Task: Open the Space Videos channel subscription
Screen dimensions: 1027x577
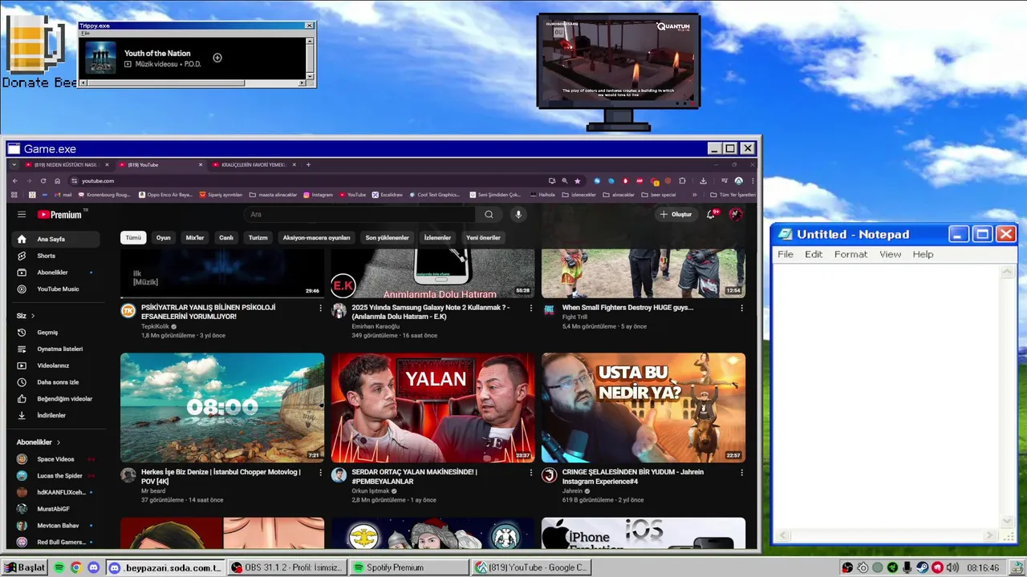Action: 55,459
